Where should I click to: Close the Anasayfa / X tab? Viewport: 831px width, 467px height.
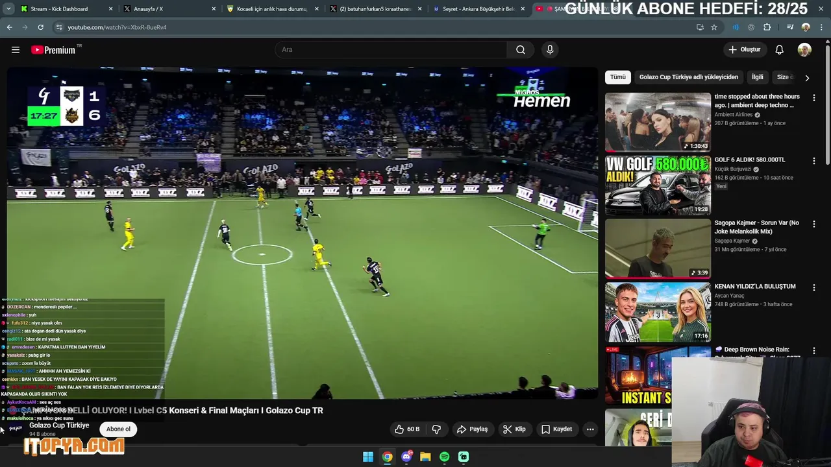coord(214,9)
